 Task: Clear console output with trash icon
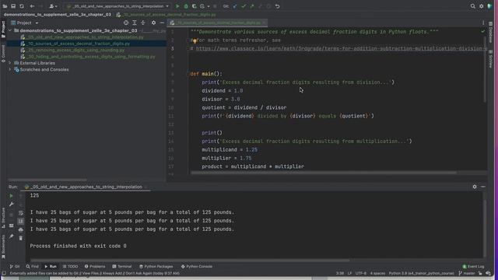[x=21, y=238]
